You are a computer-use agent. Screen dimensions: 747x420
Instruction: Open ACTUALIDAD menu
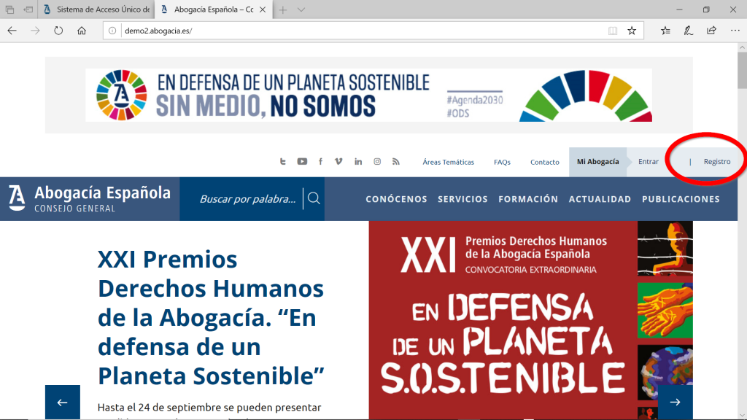pos(600,199)
